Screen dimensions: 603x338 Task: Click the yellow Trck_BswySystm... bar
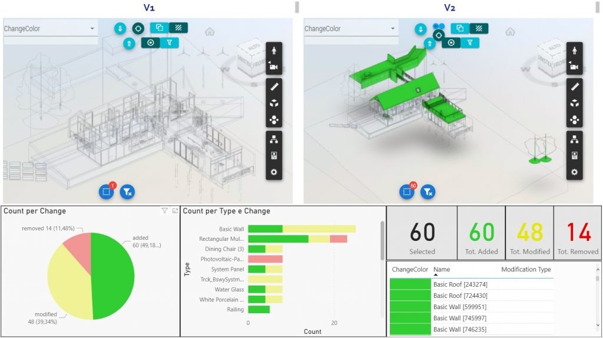click(266, 280)
